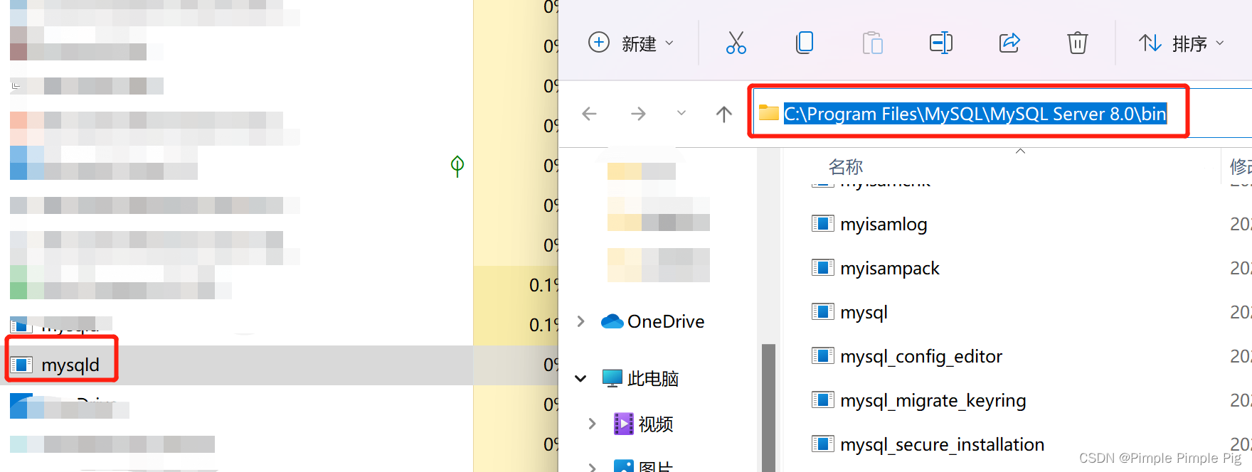Click the myisampack file icon
This screenshot has width=1252, height=472.
coord(822,267)
